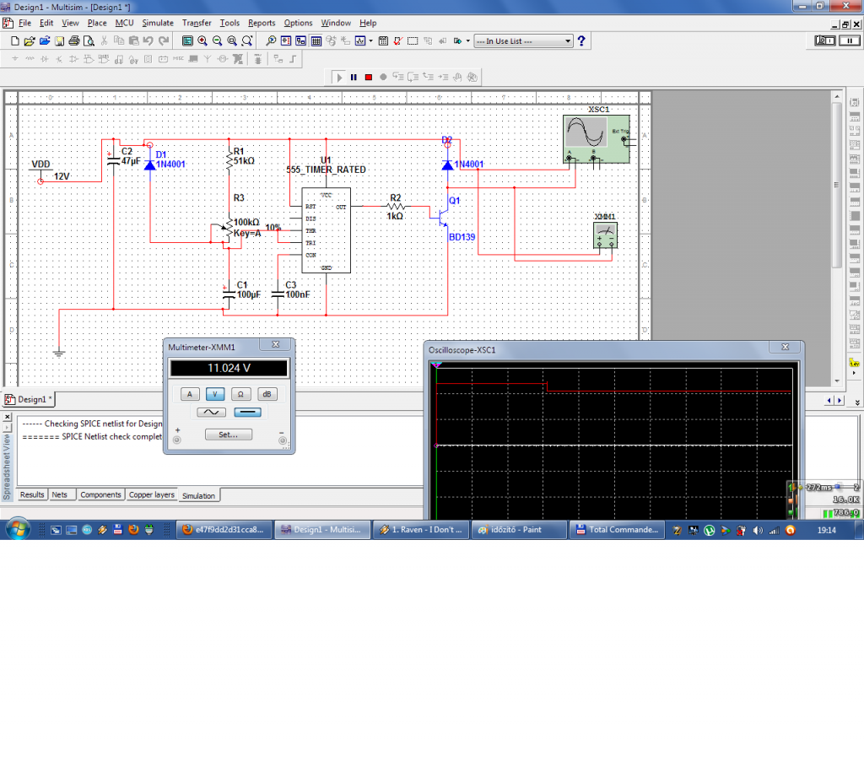The height and width of the screenshot is (772, 864).
Task: Open the Reports menu
Action: tap(262, 23)
